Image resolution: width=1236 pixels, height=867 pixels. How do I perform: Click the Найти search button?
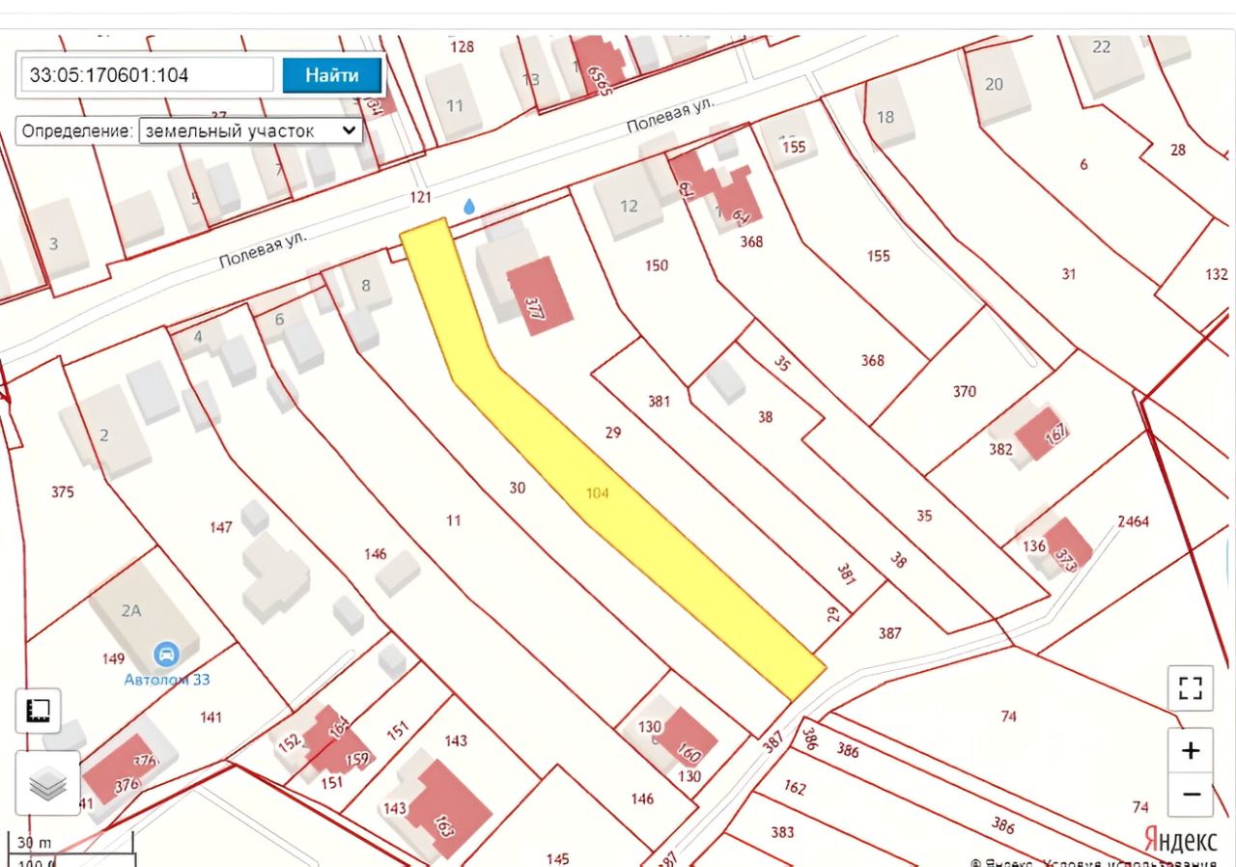pyautogui.click(x=332, y=75)
